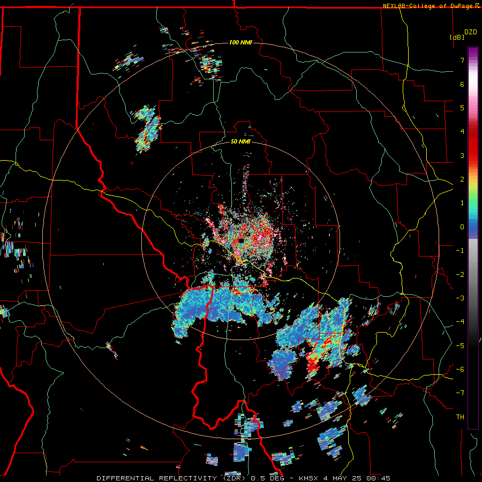Click the 5 value on the scale

(x=462, y=108)
